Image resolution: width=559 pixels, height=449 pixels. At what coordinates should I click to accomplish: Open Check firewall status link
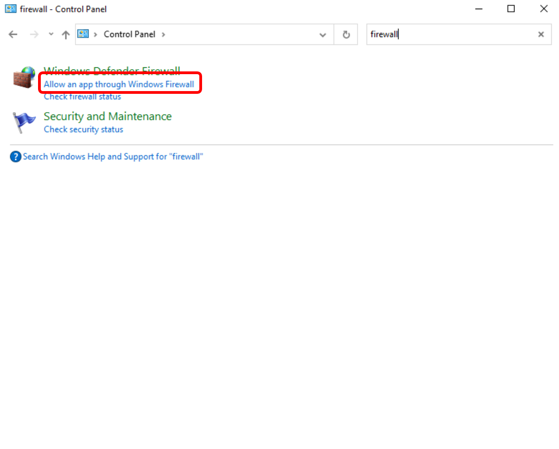coord(82,97)
